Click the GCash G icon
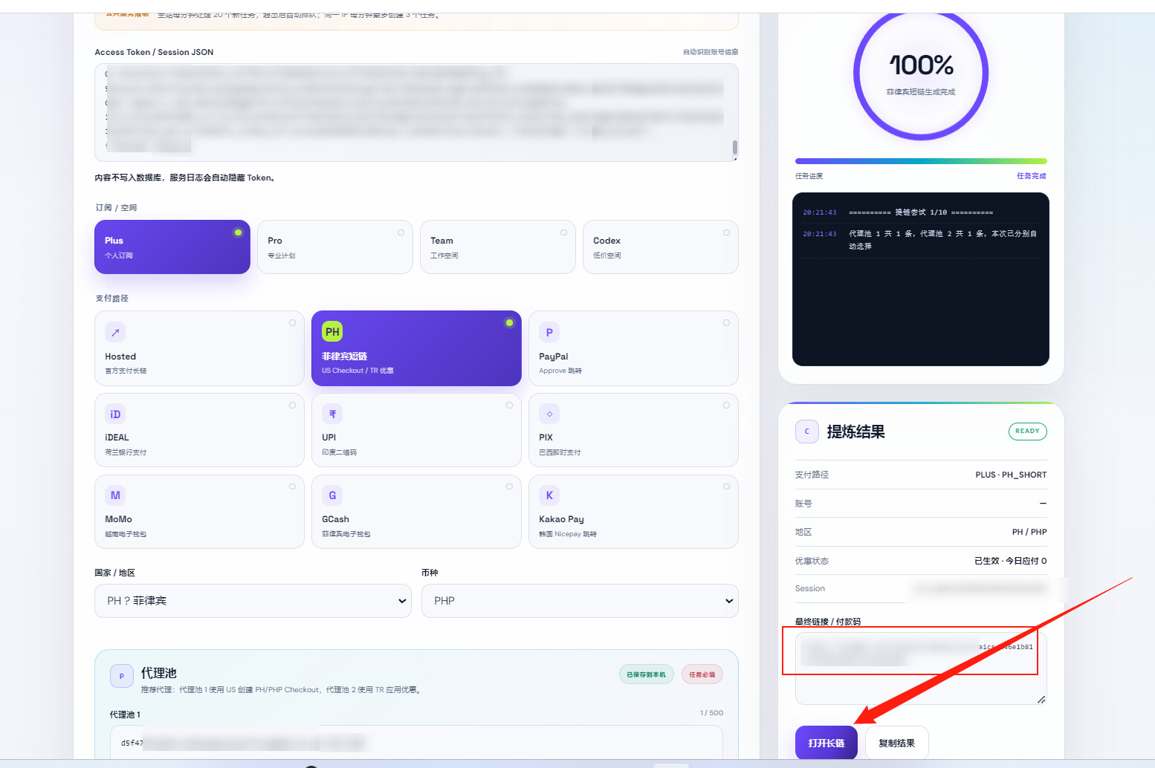This screenshot has width=1155, height=768. click(x=332, y=495)
